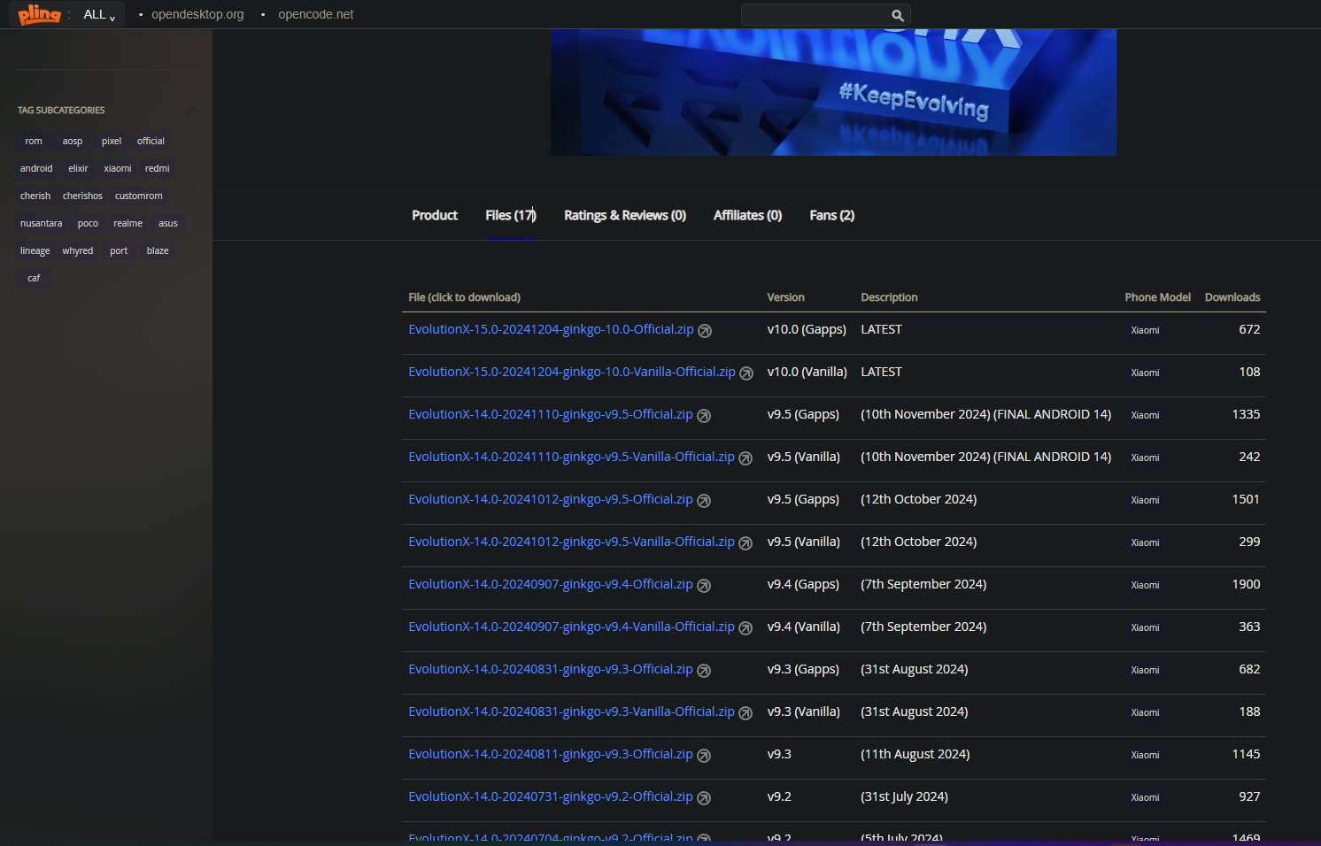Click the 'caf' tag
Viewport: 1321px width, 846px height.
[34, 279]
